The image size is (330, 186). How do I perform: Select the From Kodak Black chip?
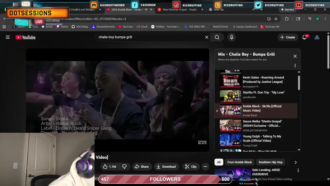coord(240,162)
